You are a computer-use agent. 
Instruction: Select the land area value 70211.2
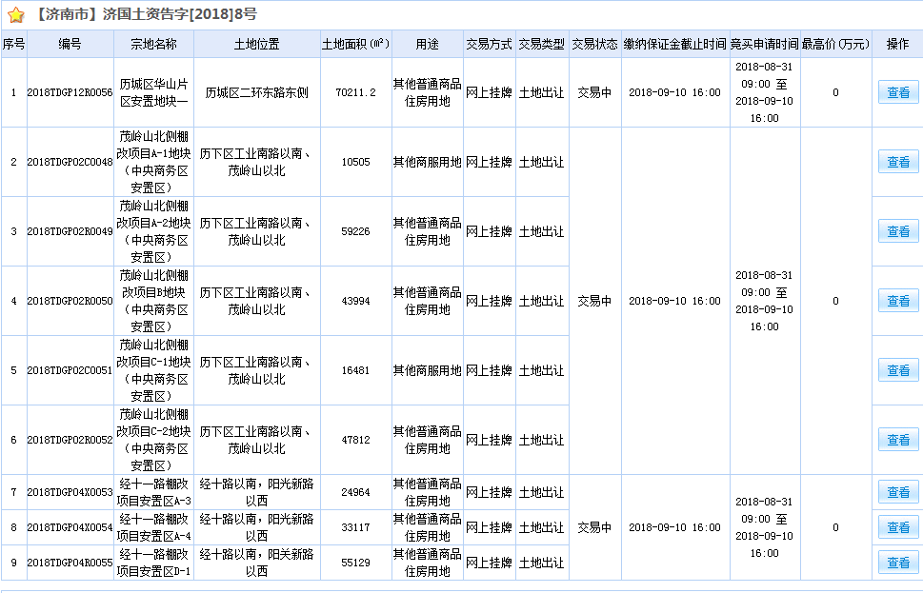[x=355, y=92]
